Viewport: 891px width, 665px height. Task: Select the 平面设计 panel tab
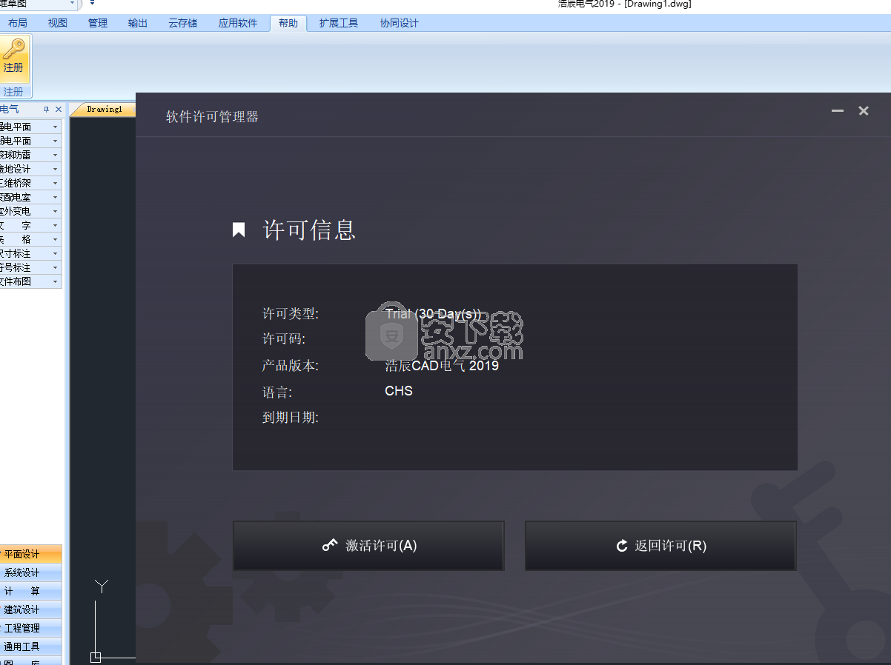31,554
